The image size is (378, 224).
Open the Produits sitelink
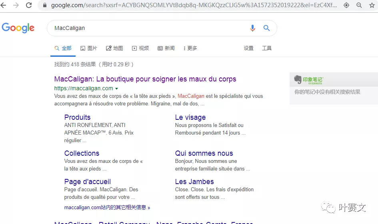tap(77, 117)
